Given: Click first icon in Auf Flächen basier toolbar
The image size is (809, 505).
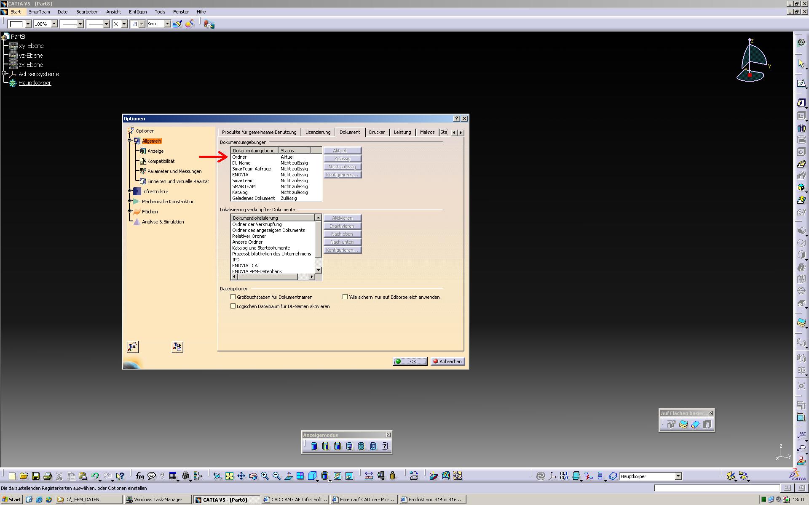Looking at the screenshot, I should (x=671, y=424).
